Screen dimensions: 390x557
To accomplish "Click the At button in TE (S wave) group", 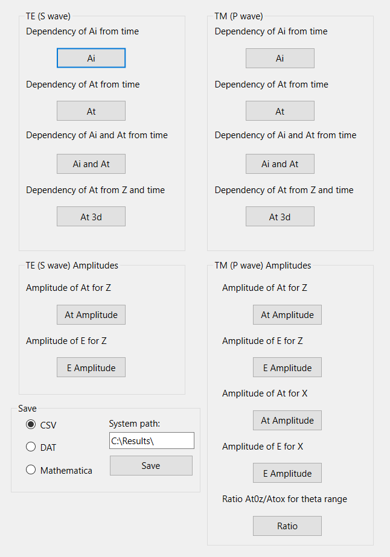I will [91, 111].
